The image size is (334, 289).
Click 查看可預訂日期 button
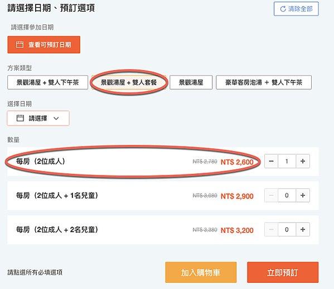44,45
